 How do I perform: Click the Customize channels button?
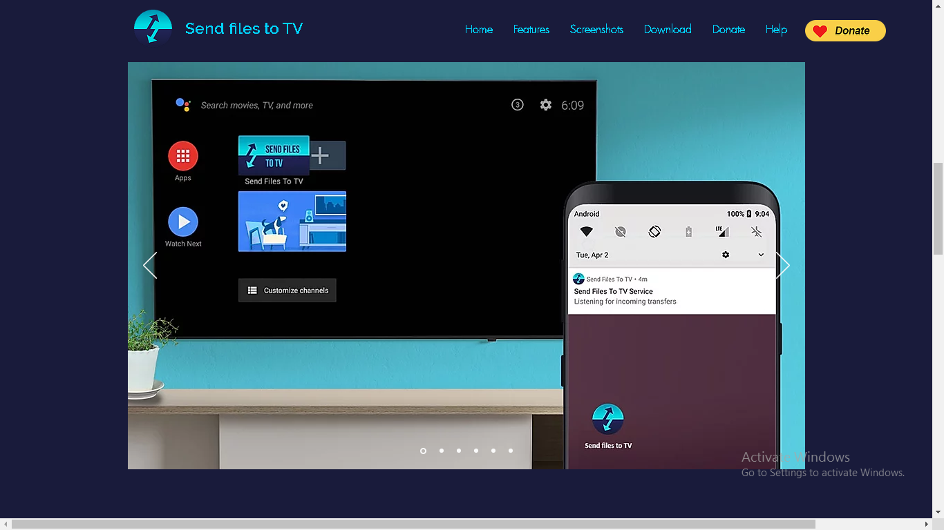pos(287,290)
